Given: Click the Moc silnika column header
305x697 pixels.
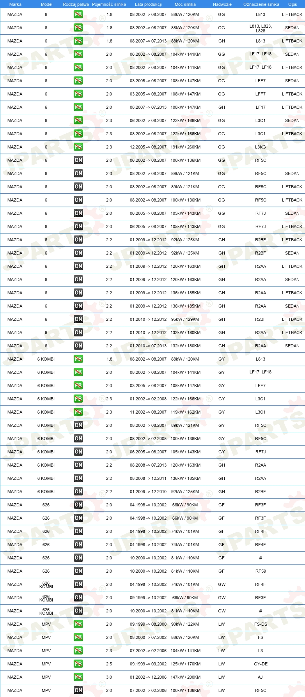Looking at the screenshot, I should point(185,4).
